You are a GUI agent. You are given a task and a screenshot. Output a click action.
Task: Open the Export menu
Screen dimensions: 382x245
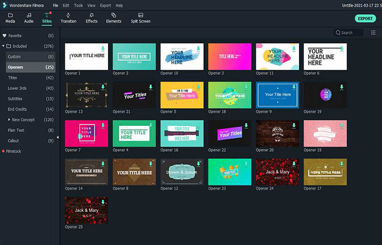pyautogui.click(x=105, y=5)
